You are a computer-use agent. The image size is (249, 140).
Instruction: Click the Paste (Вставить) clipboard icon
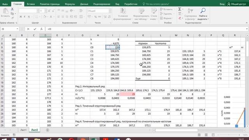click(x=5, y=11)
